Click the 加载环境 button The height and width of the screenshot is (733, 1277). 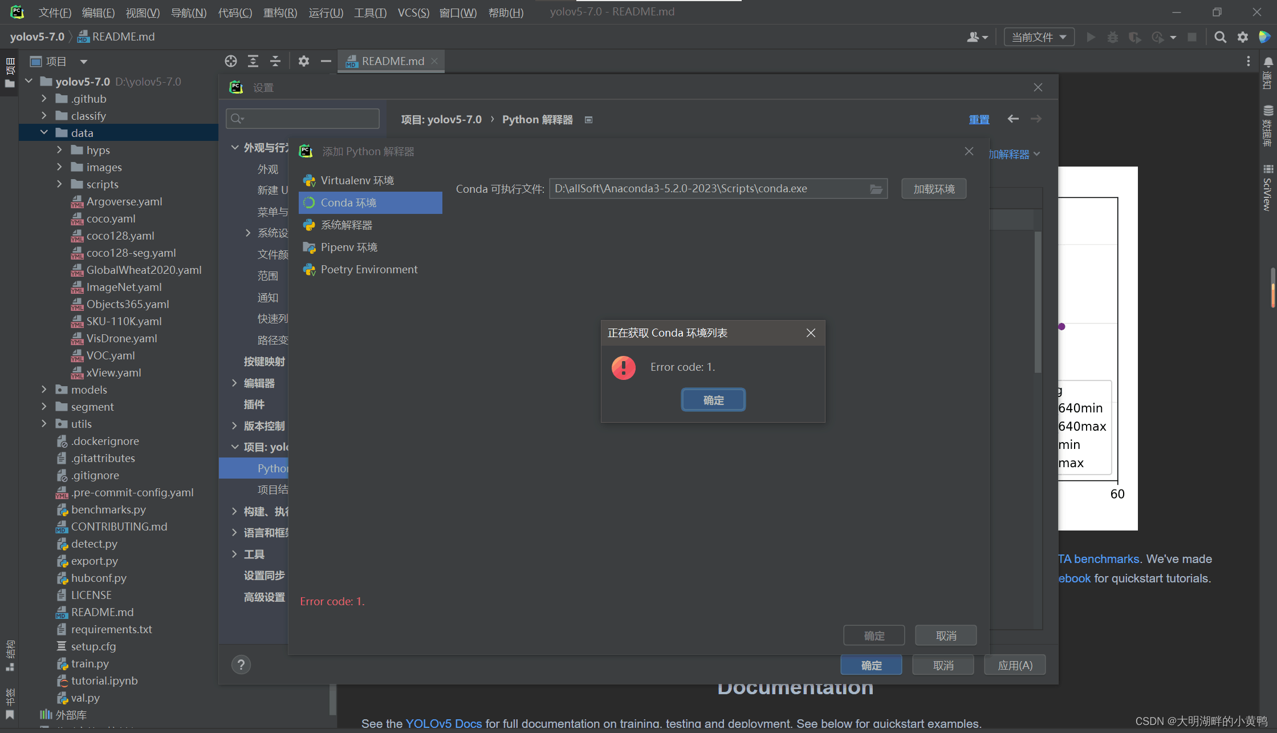[934, 189]
